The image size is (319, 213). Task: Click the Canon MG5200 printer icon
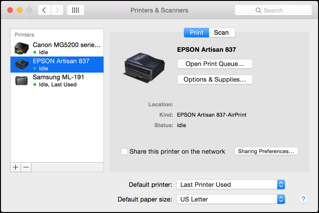click(x=21, y=48)
